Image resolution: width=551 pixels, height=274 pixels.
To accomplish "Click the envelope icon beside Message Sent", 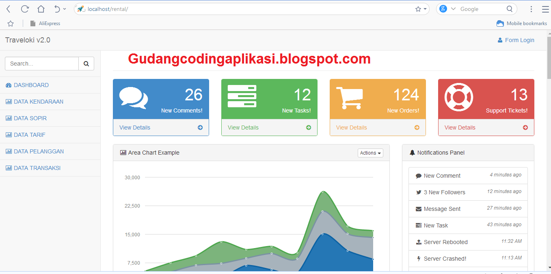I will pos(419,209).
